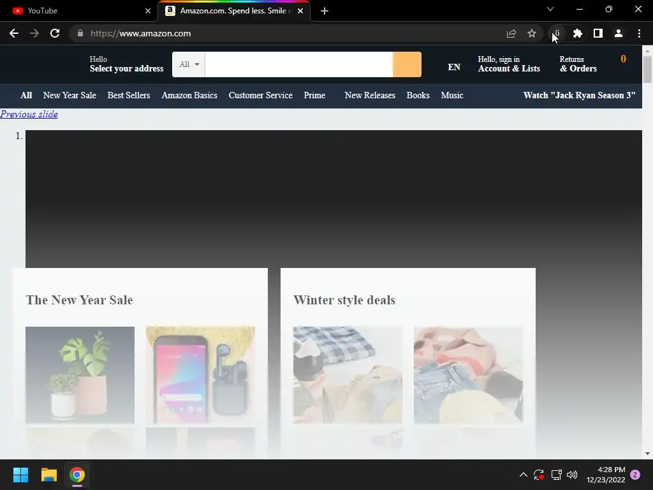Viewport: 653px width, 490px height.
Task: Open a new browser tab
Action: click(x=325, y=11)
